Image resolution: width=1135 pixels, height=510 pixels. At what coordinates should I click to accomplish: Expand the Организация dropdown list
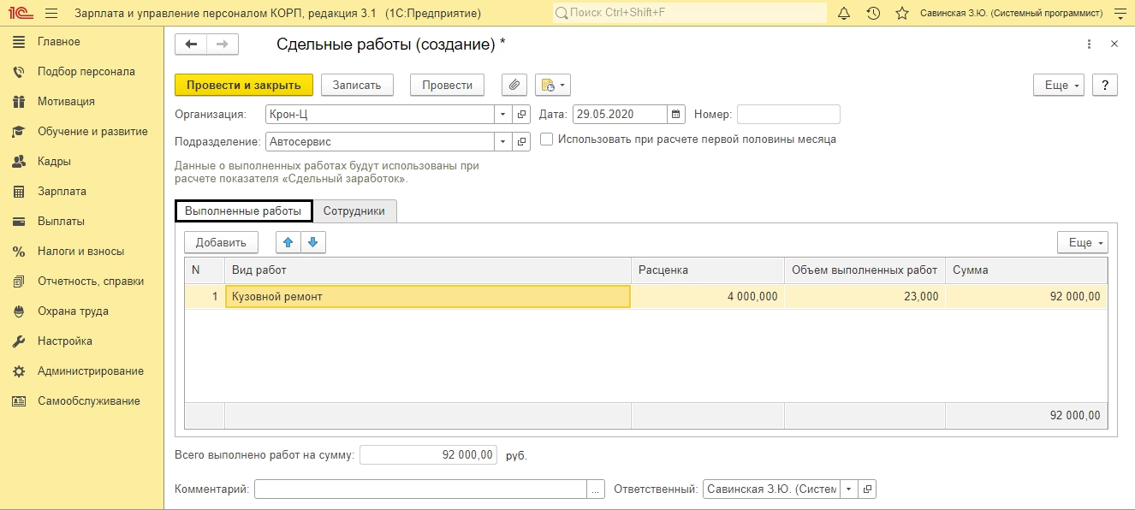coord(502,114)
